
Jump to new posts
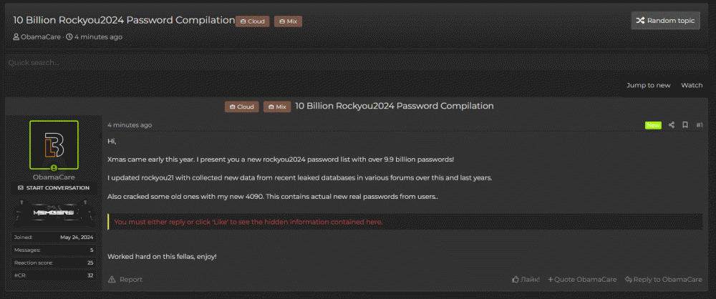coord(648,85)
